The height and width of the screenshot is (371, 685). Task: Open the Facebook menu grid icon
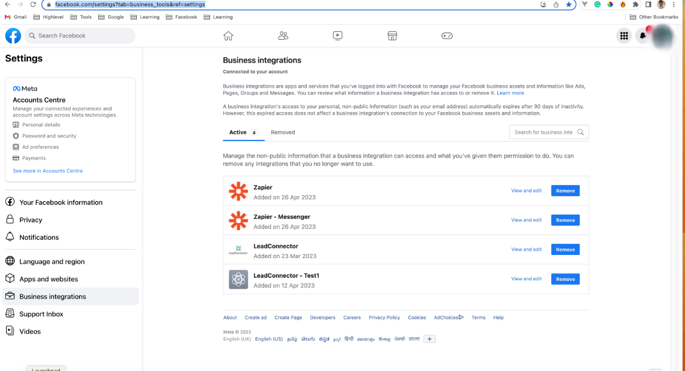click(624, 36)
